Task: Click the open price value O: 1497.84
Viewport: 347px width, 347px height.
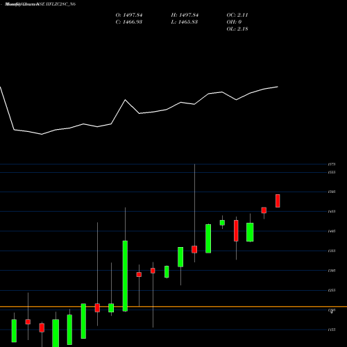Action: pos(129,15)
